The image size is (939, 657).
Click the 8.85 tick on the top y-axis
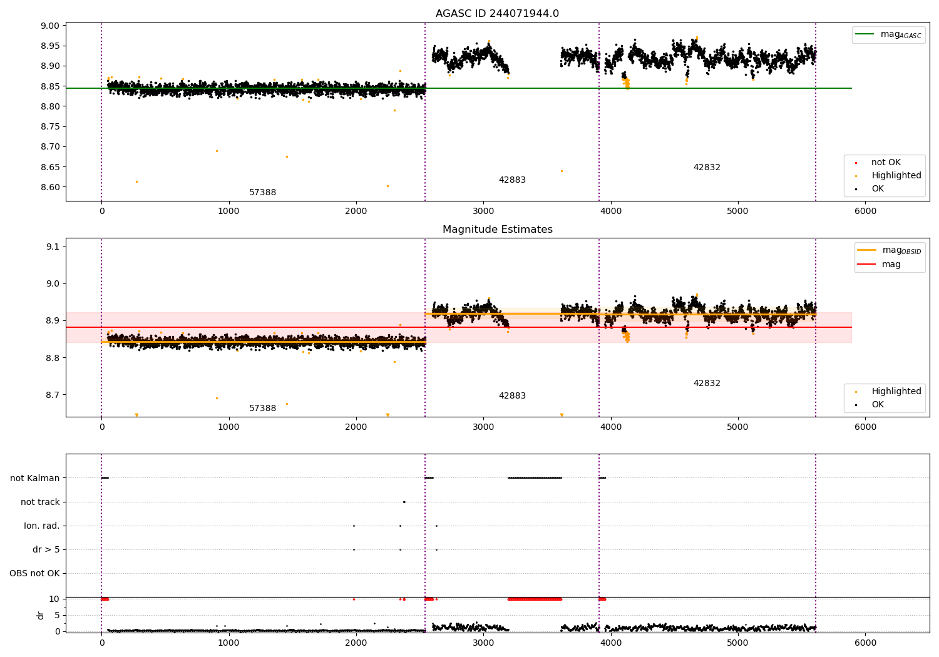50,87
